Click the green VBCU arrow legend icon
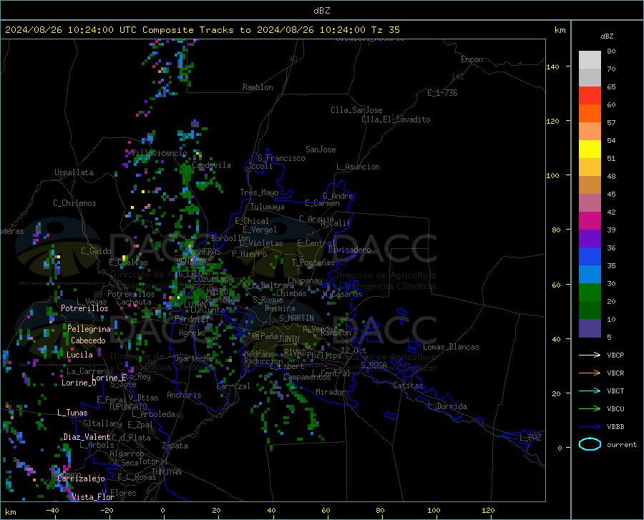The height and width of the screenshot is (520, 644). [x=590, y=409]
